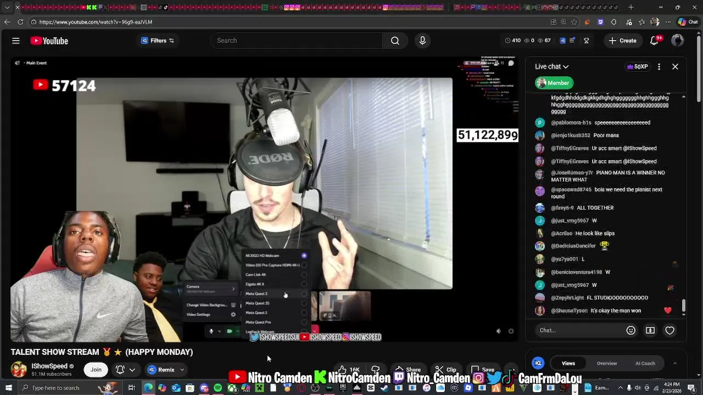Open the live chat more options menu

[659, 66]
